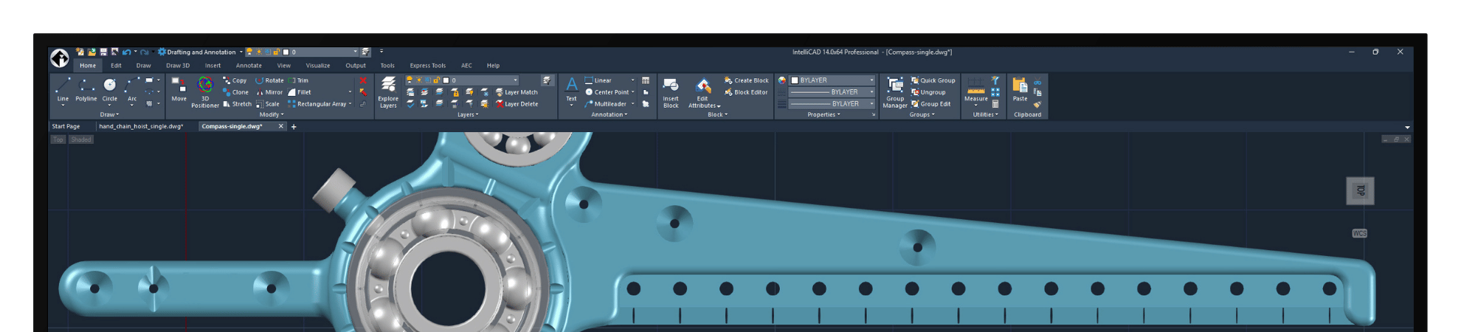Screen dimensions: 1461x332
Task: Close the Compass-single.dwg tab
Action: [280, 126]
